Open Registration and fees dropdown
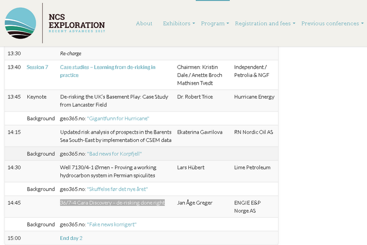 point(265,23)
